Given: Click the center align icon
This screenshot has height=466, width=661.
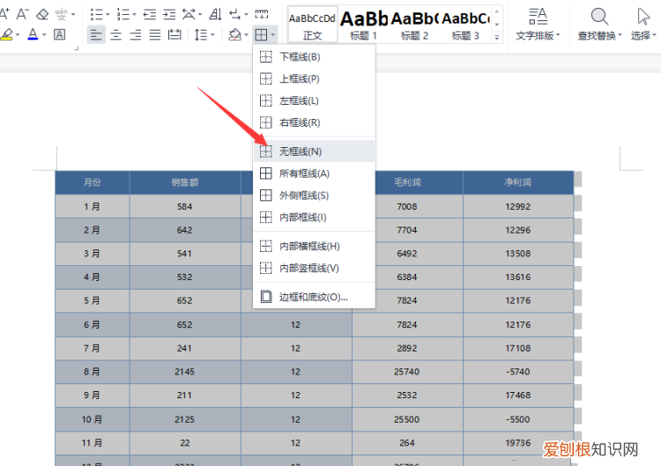Looking at the screenshot, I should [x=115, y=34].
